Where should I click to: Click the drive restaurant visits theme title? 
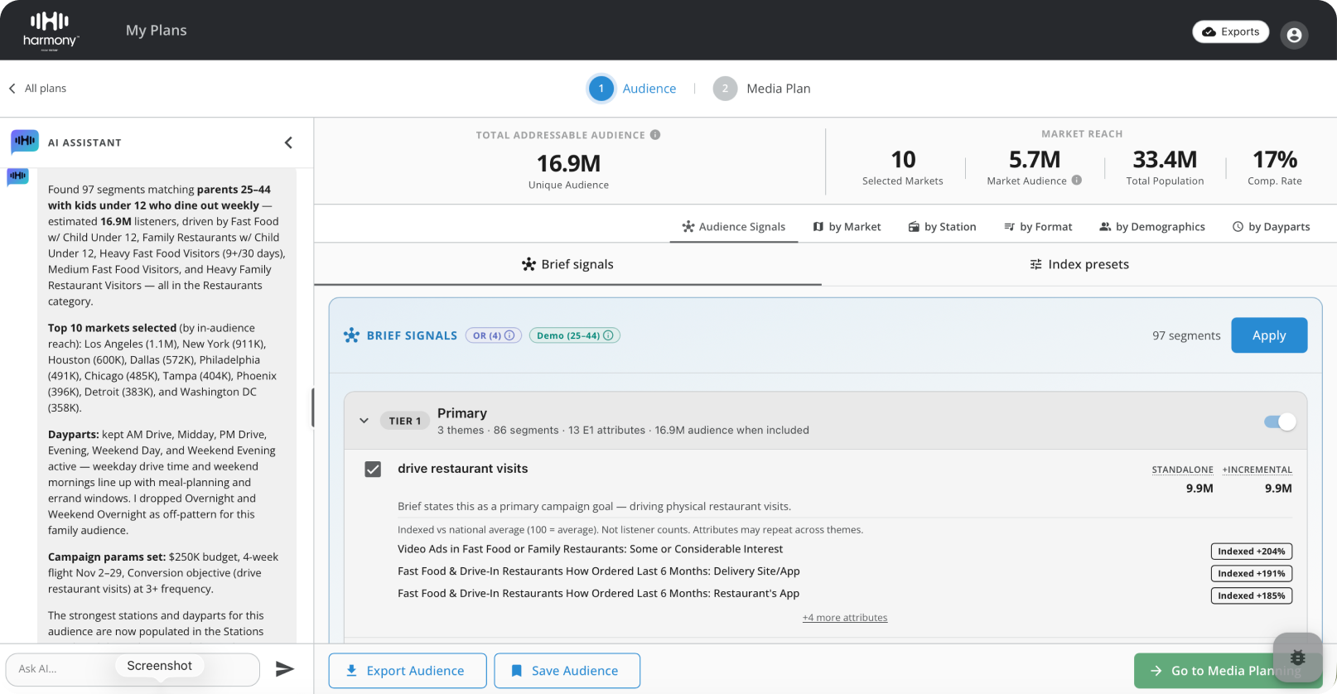click(x=463, y=469)
